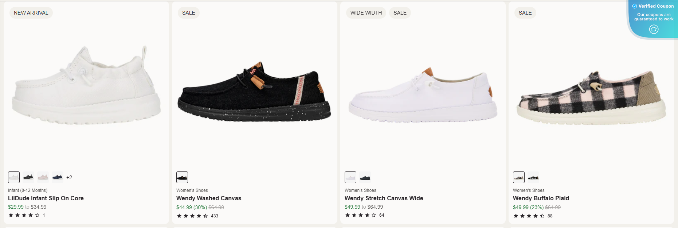
Task: Select white swatch for Wendy Stretch Canvas Wide
Action: pos(350,177)
